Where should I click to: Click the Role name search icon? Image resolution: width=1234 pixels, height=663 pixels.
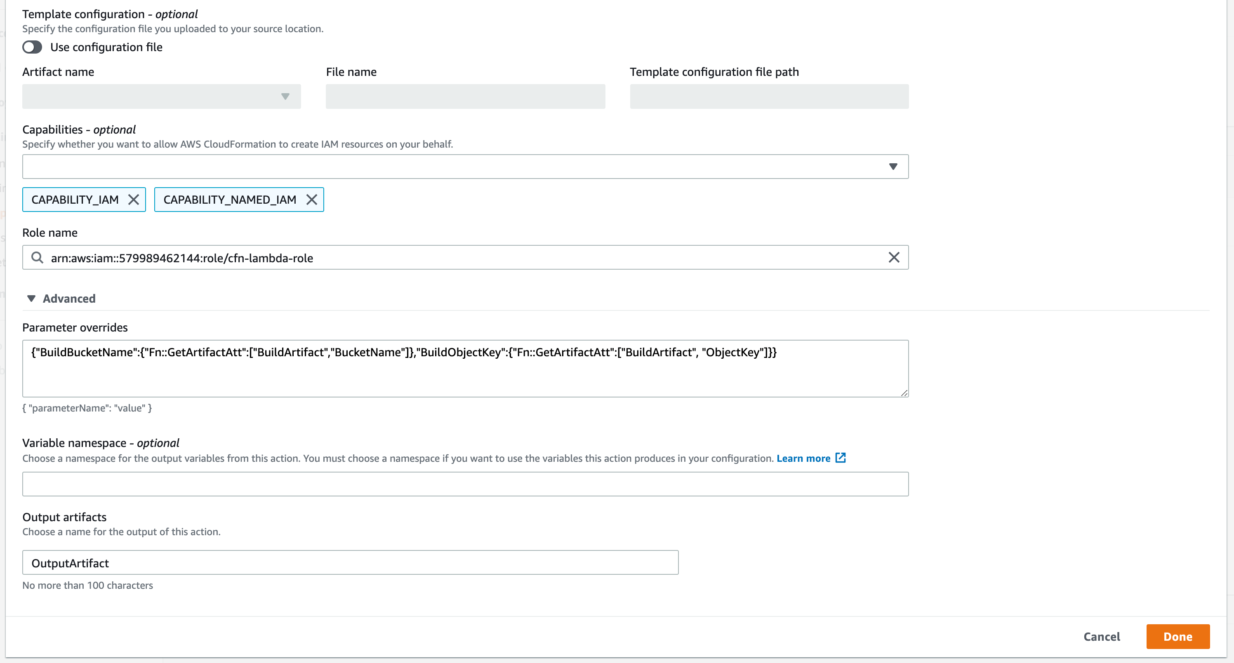click(x=38, y=258)
